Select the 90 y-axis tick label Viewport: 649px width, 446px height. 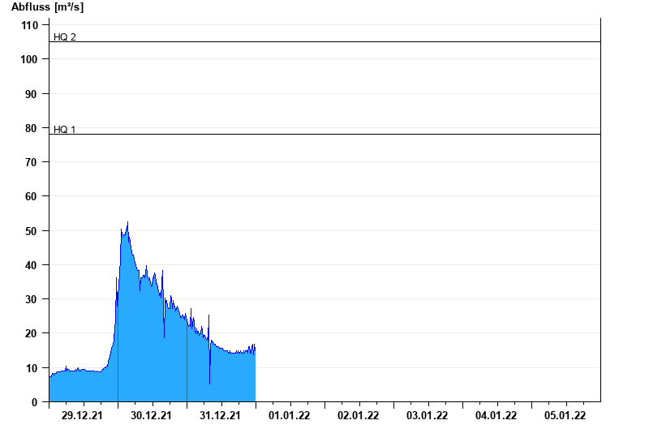point(33,94)
